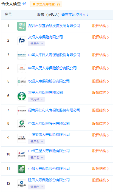View 股权结构 for 农银人寿保险股份有限公司
Screen dimensions: 113x193
[100, 81]
